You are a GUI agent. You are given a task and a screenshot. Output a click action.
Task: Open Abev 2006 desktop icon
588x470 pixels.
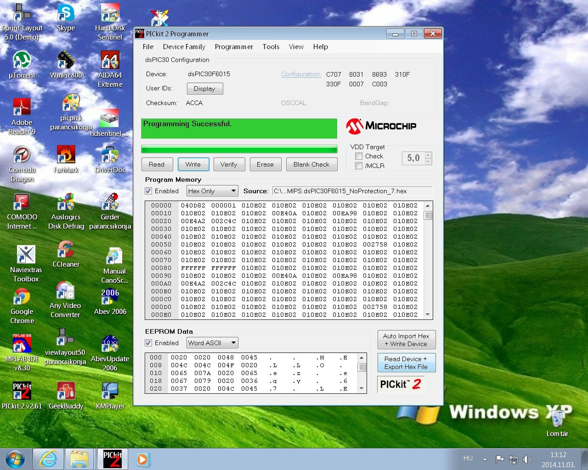[110, 301]
